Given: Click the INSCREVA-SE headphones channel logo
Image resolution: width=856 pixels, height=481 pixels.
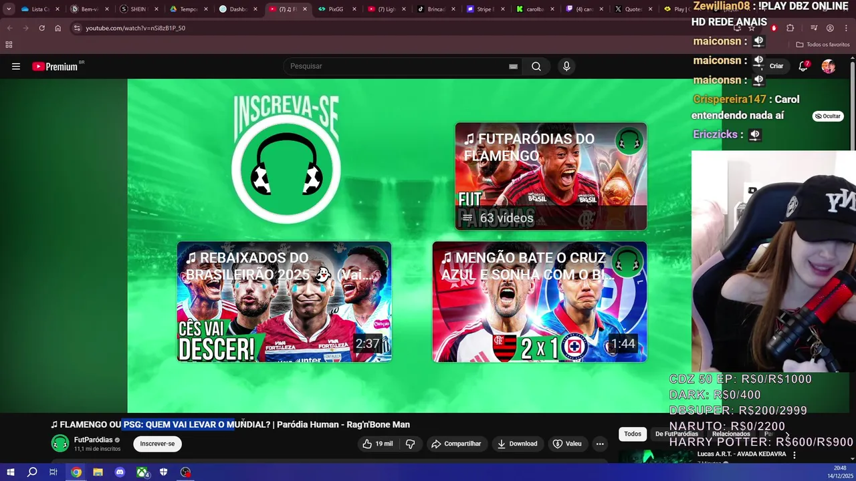Looking at the screenshot, I should click(286, 168).
